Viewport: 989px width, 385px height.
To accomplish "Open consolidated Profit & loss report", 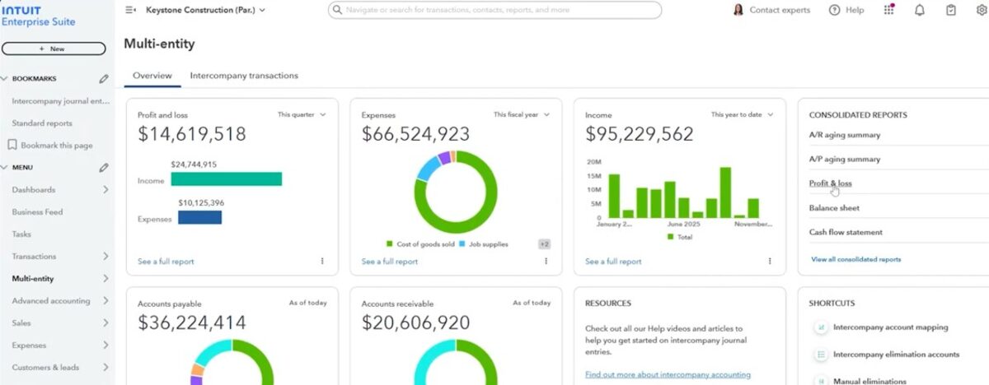I will [831, 183].
